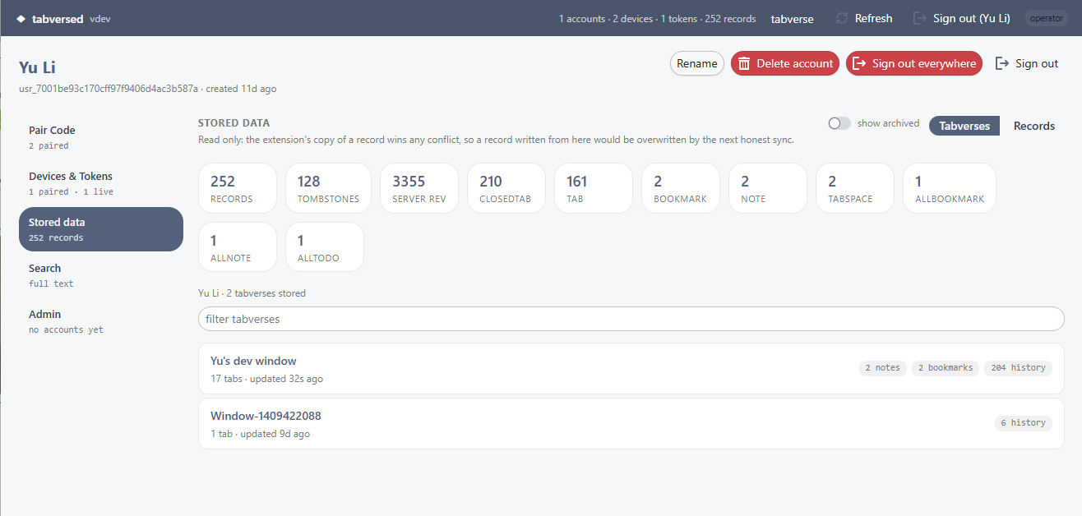Click Refresh in the top bar
The width and height of the screenshot is (1082, 516).
[863, 18]
